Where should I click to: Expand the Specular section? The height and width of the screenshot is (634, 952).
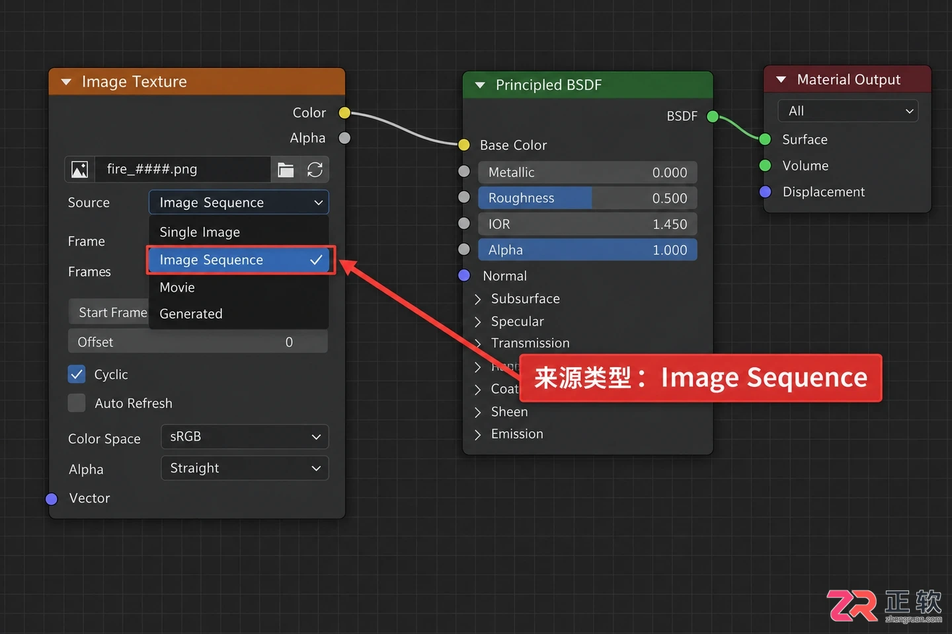point(477,322)
